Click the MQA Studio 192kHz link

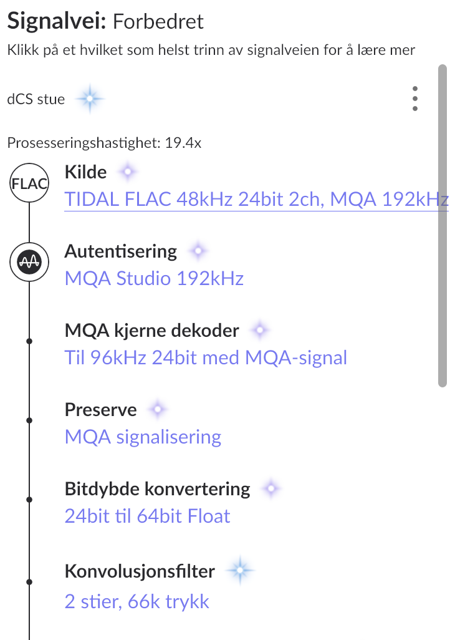pos(154,278)
